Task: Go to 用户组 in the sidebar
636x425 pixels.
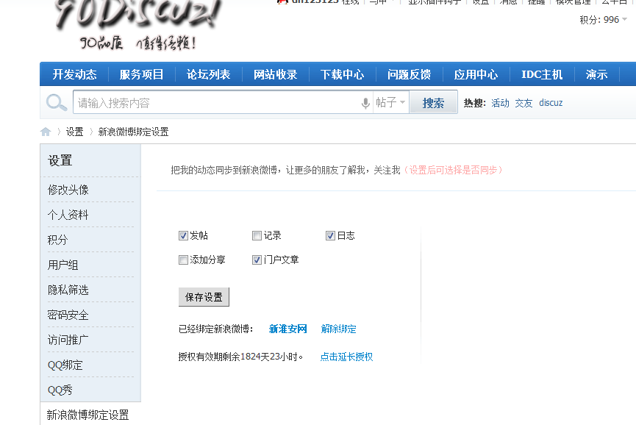Action: coord(63,265)
